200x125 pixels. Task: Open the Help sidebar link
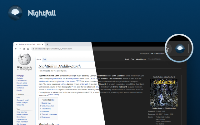[x=18, y=97]
